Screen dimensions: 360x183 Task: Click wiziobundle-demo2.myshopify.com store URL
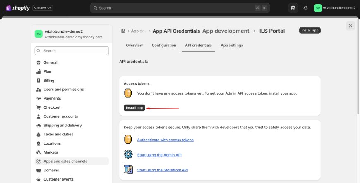coord(74,37)
